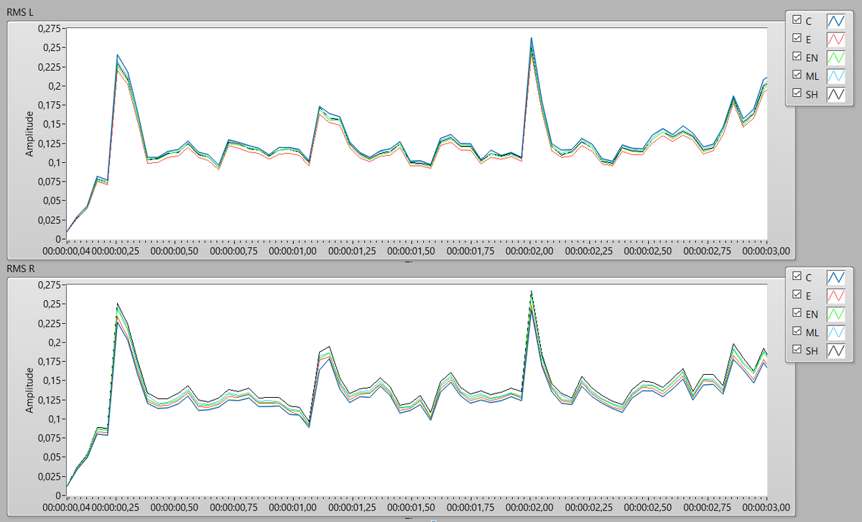This screenshot has width=862, height=522.
Task: Click the RMS L graph title label
Action: (x=21, y=13)
